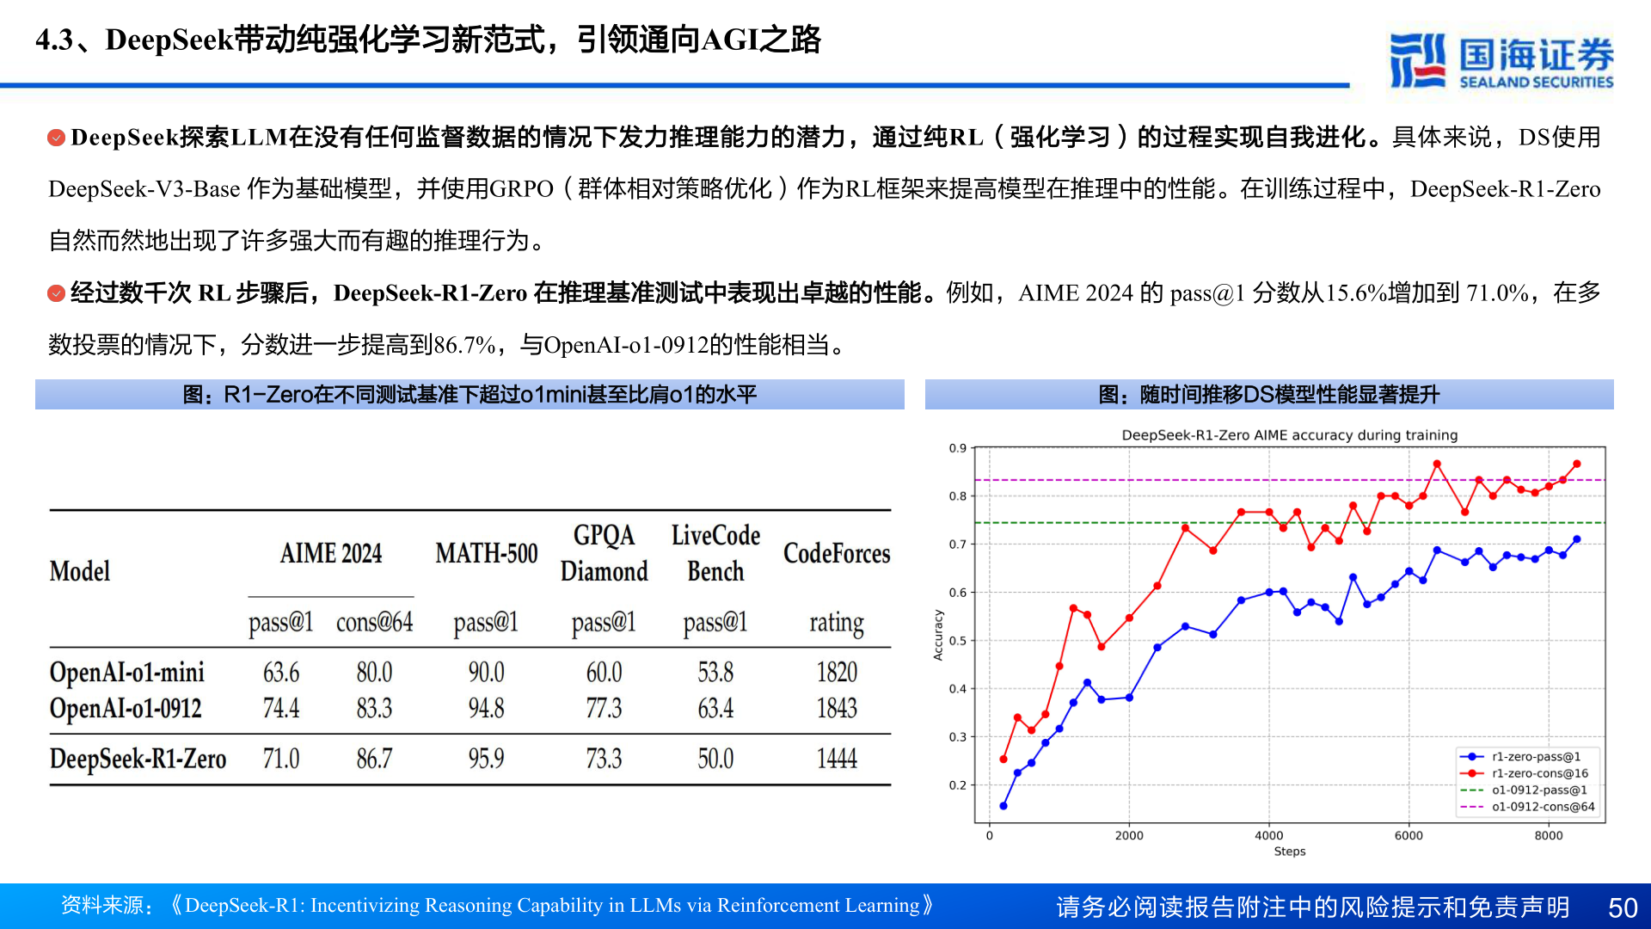Click the 90.0 MATH-500 score
The width and height of the screenshot is (1651, 929).
[x=487, y=673]
